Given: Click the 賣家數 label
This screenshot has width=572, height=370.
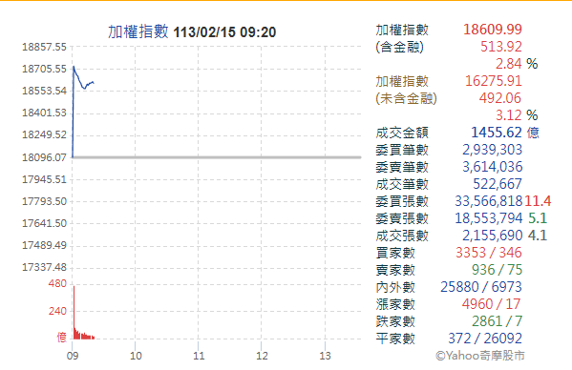Looking at the screenshot, I should pos(395,270).
